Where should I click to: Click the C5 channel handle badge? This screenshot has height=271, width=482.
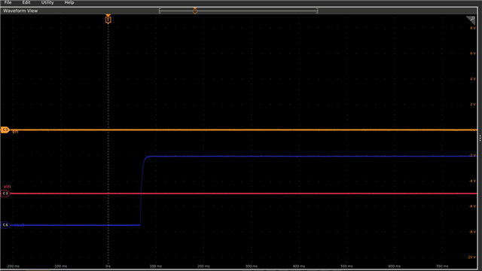tap(5, 129)
